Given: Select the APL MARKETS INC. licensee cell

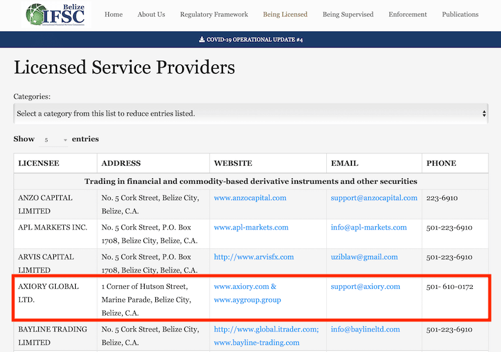Looking at the screenshot, I should (x=55, y=234).
